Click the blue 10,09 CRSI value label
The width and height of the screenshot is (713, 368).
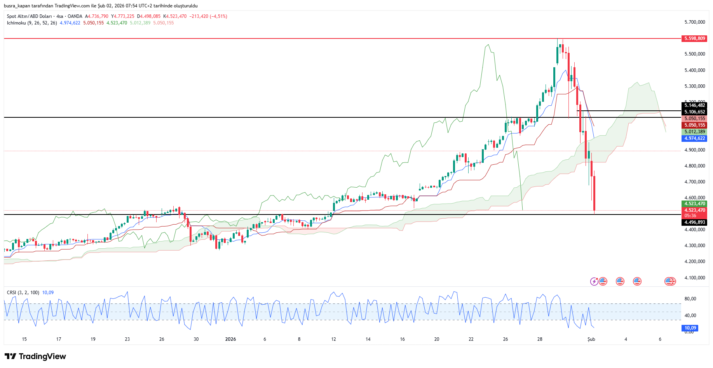[690, 328]
